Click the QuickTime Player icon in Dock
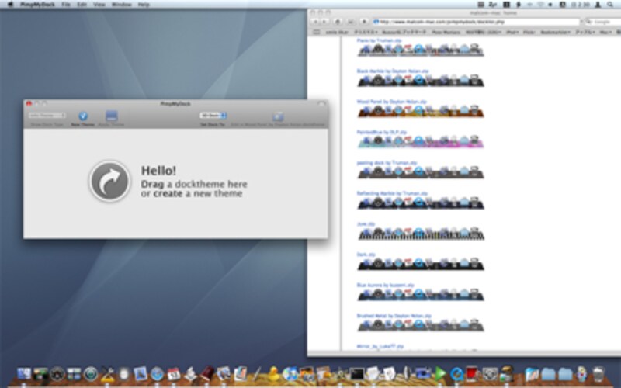Image resolution: width=621 pixels, height=388 pixels. (456, 373)
